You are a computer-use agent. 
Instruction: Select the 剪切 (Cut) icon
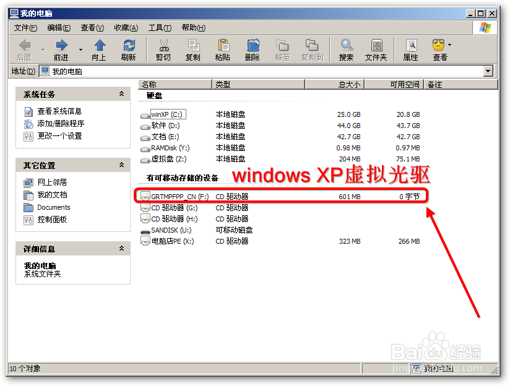163,49
